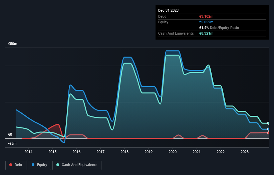Toggle the Cash And Equivalents legend button
The height and width of the screenshot is (175, 274).
click(77, 165)
